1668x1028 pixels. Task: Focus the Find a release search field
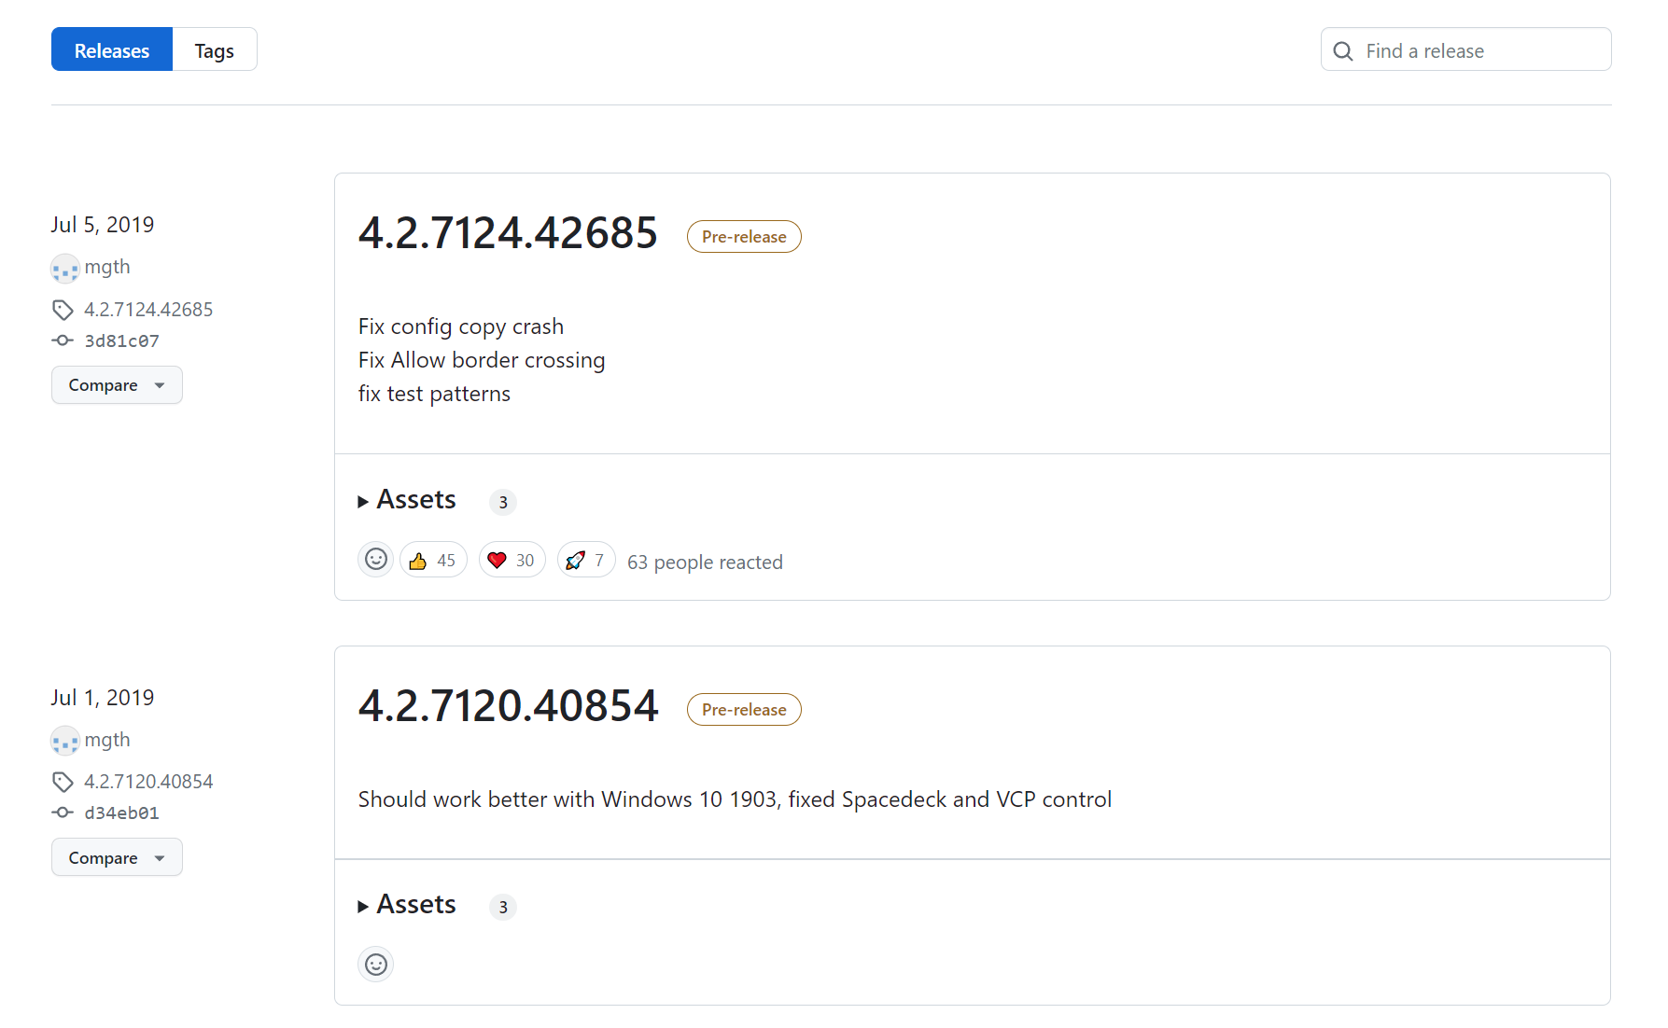tap(1465, 50)
